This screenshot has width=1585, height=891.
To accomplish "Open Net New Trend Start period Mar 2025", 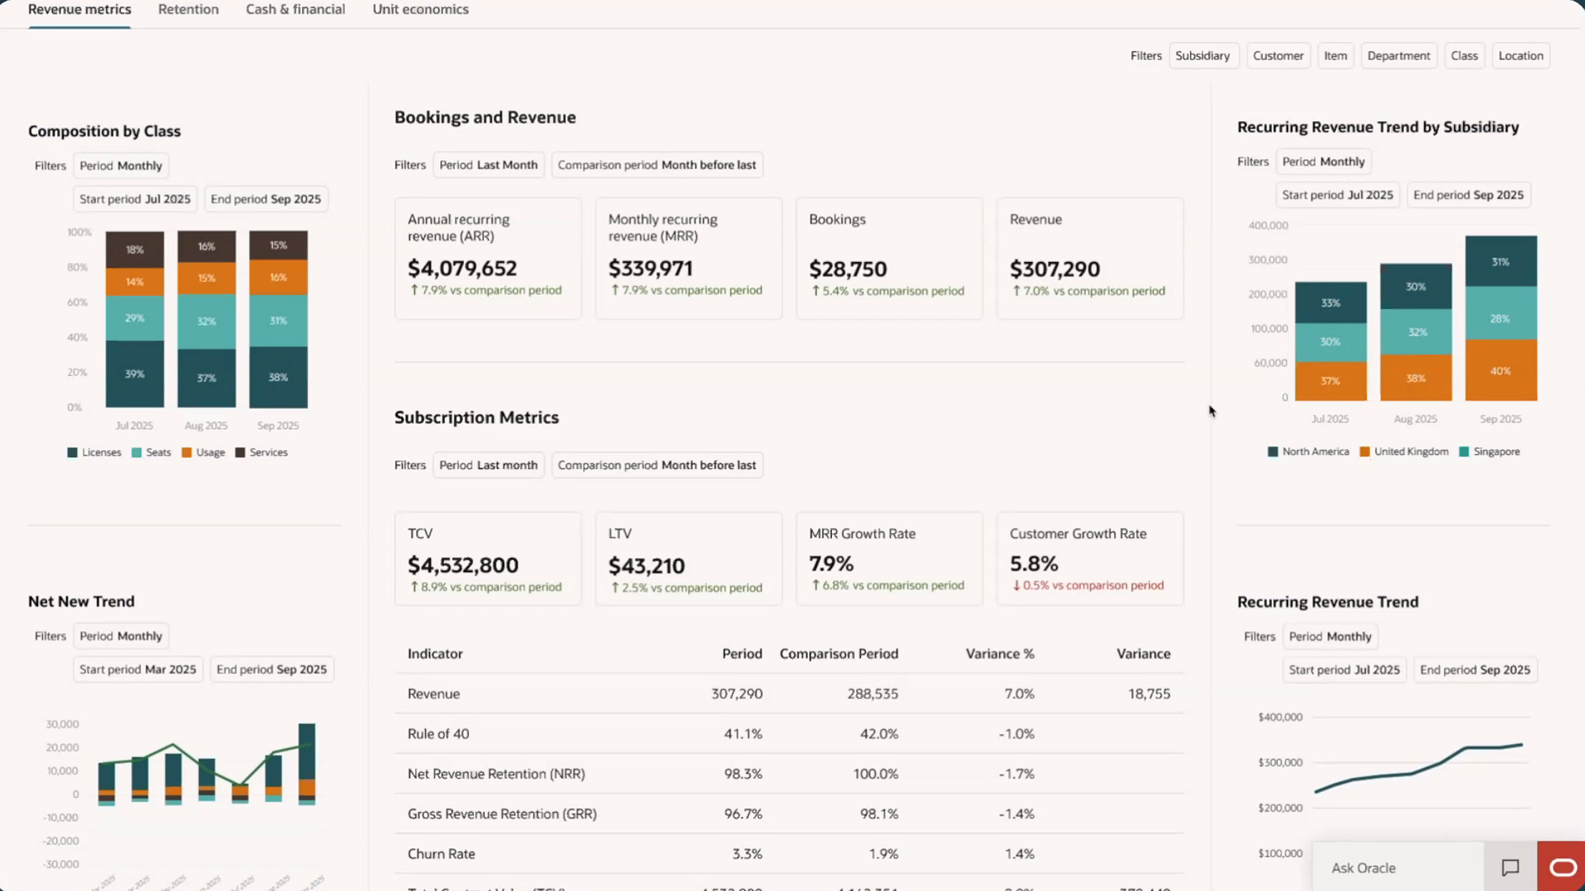I will tap(137, 669).
